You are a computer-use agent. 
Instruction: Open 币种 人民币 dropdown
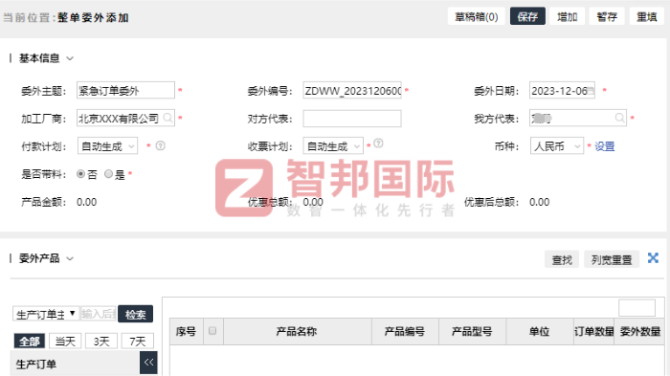click(557, 146)
